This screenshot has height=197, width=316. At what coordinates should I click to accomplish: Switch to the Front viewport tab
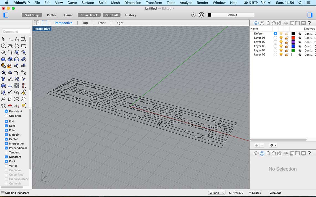coord(102,23)
